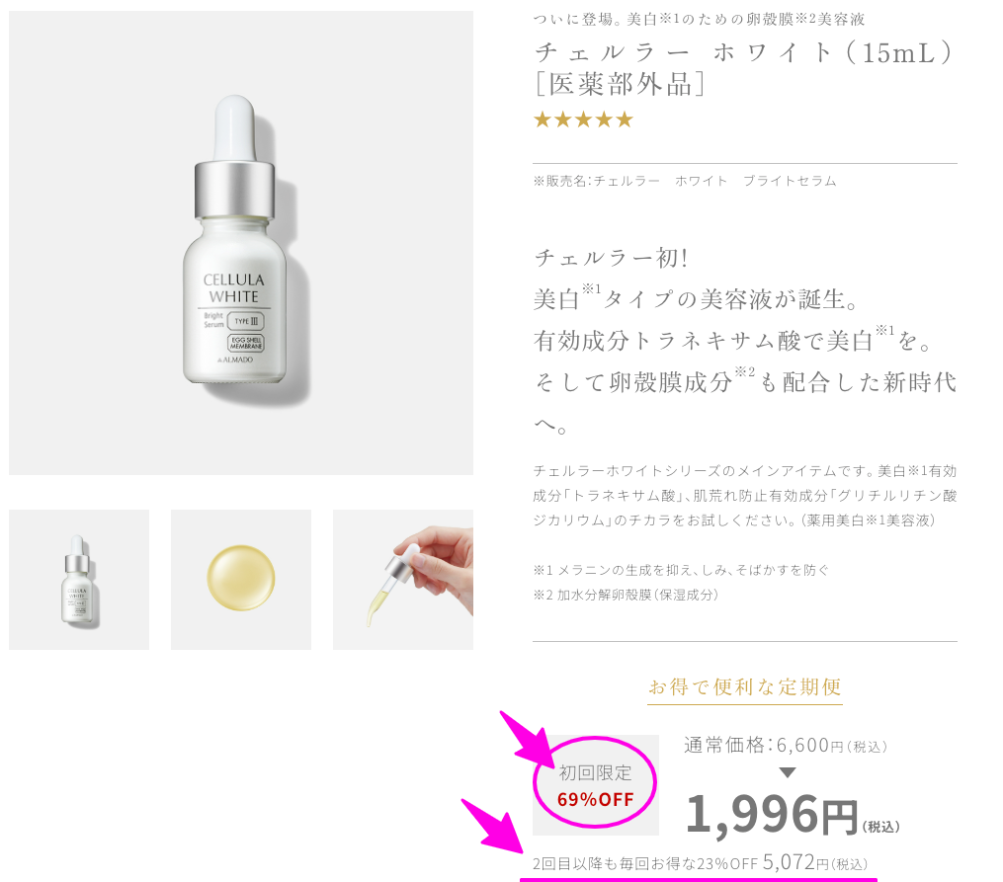Click the upper magenta arrow pointing at badge

tap(529, 738)
